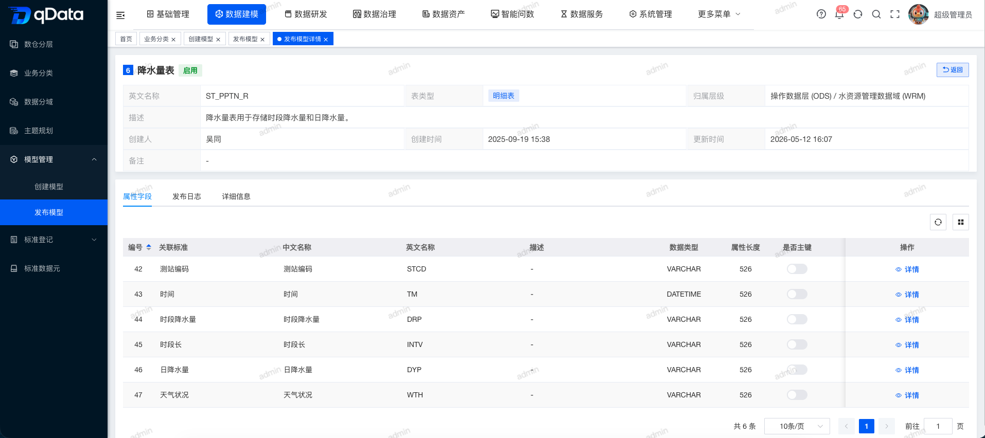The width and height of the screenshot is (985, 438).
Task: Switch to 发布日志 tab
Action: 187,196
